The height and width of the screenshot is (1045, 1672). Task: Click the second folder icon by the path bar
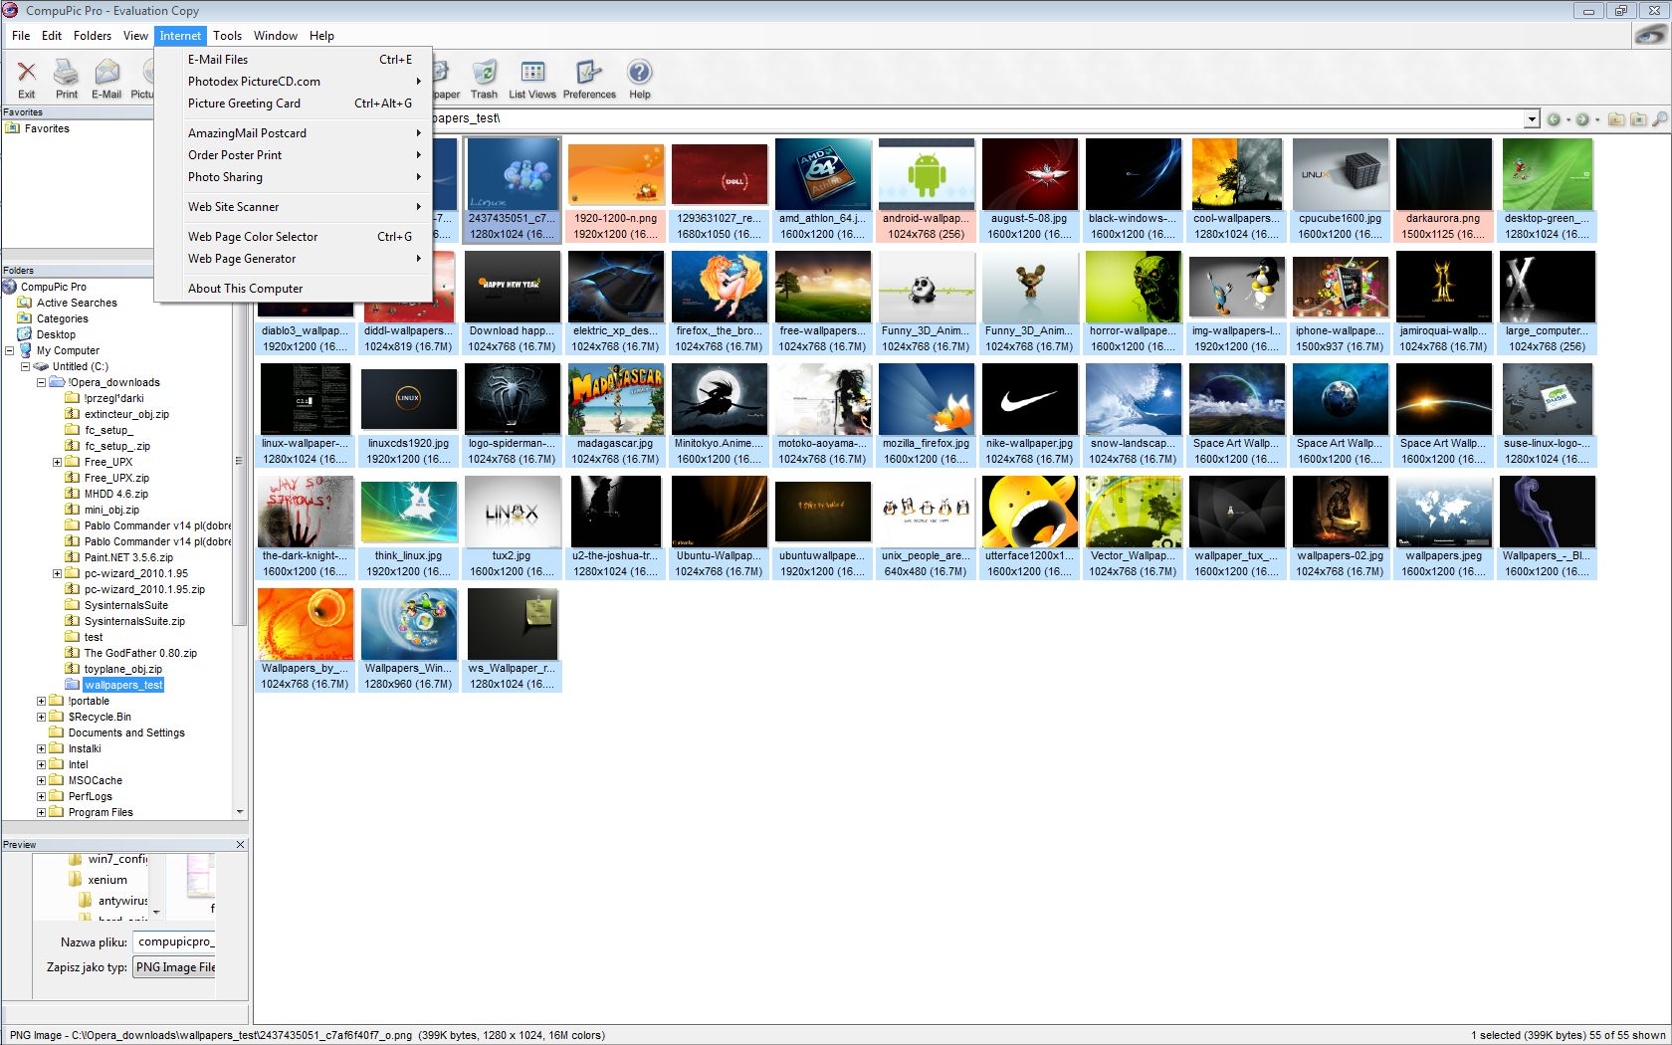click(1638, 119)
